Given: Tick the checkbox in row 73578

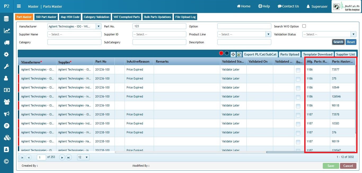Looking at the screenshot, I should pos(298,115).
